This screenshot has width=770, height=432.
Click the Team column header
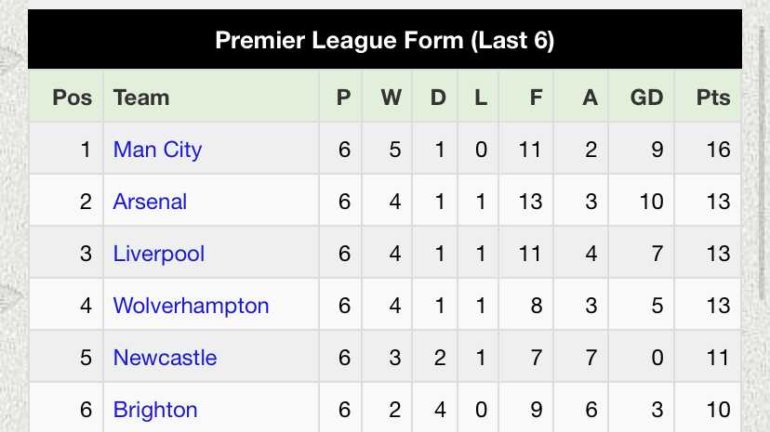pos(141,98)
